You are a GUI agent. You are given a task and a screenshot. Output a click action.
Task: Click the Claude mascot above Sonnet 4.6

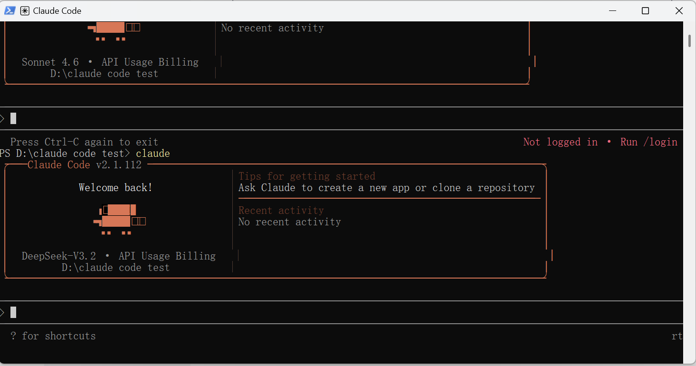coord(114,31)
